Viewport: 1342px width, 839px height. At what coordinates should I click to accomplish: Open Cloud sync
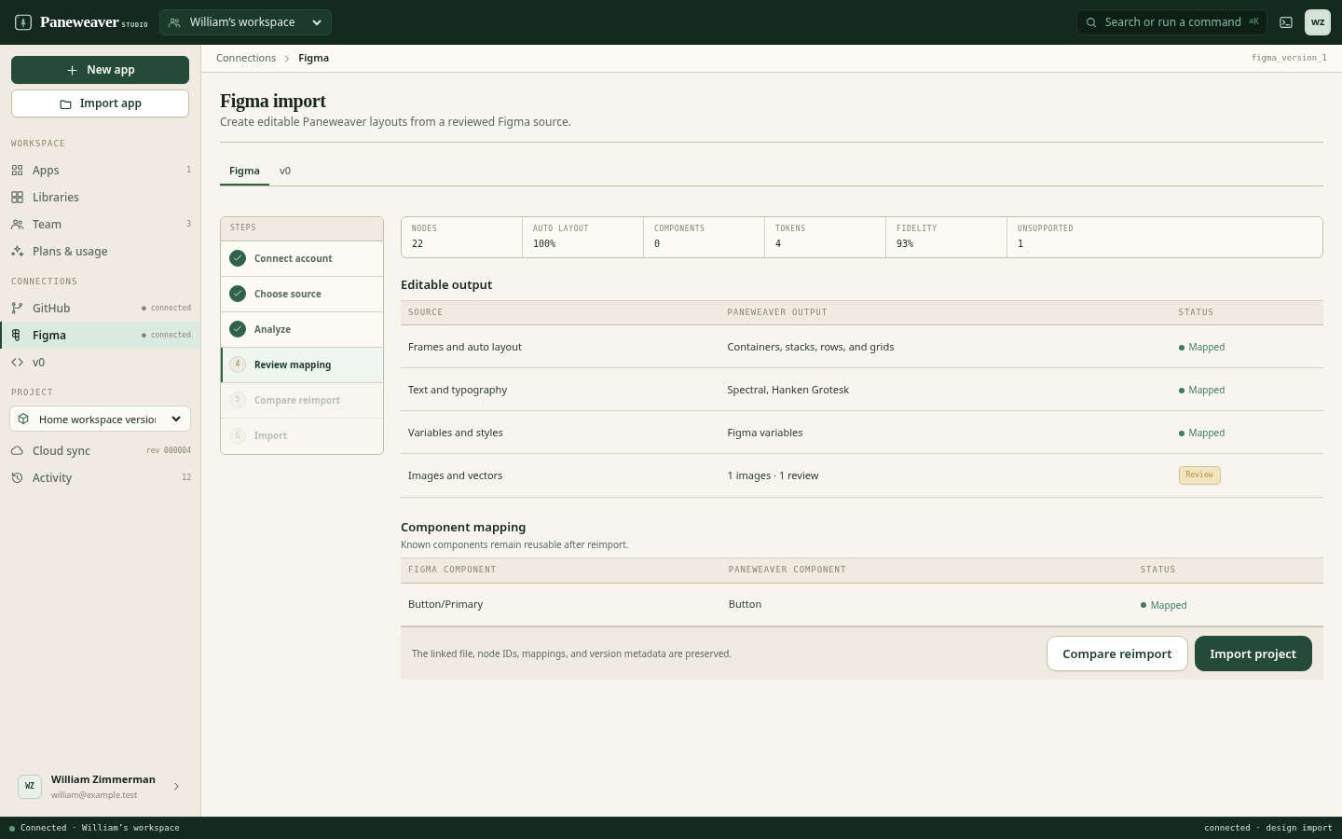click(x=100, y=451)
